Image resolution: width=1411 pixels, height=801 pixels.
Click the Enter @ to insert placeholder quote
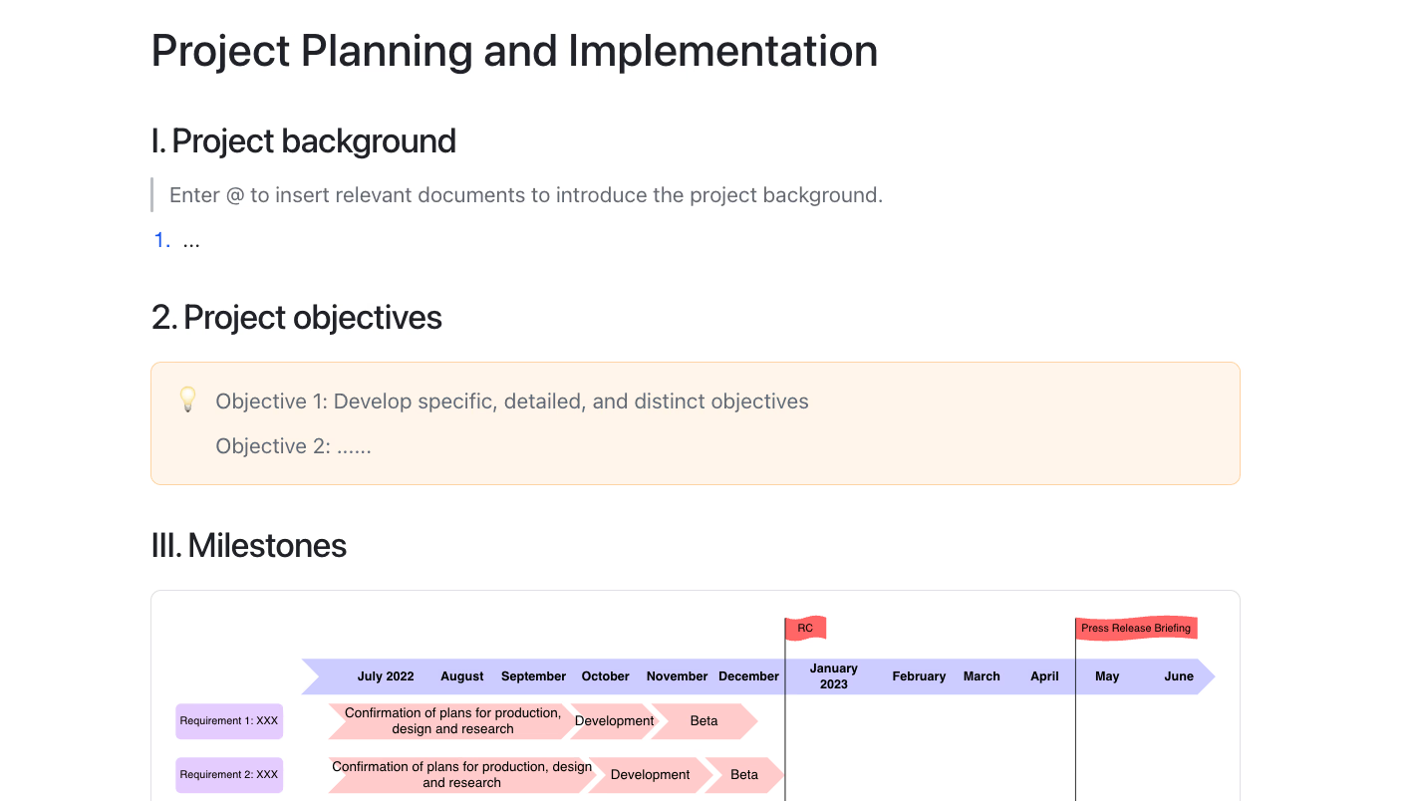tap(526, 195)
